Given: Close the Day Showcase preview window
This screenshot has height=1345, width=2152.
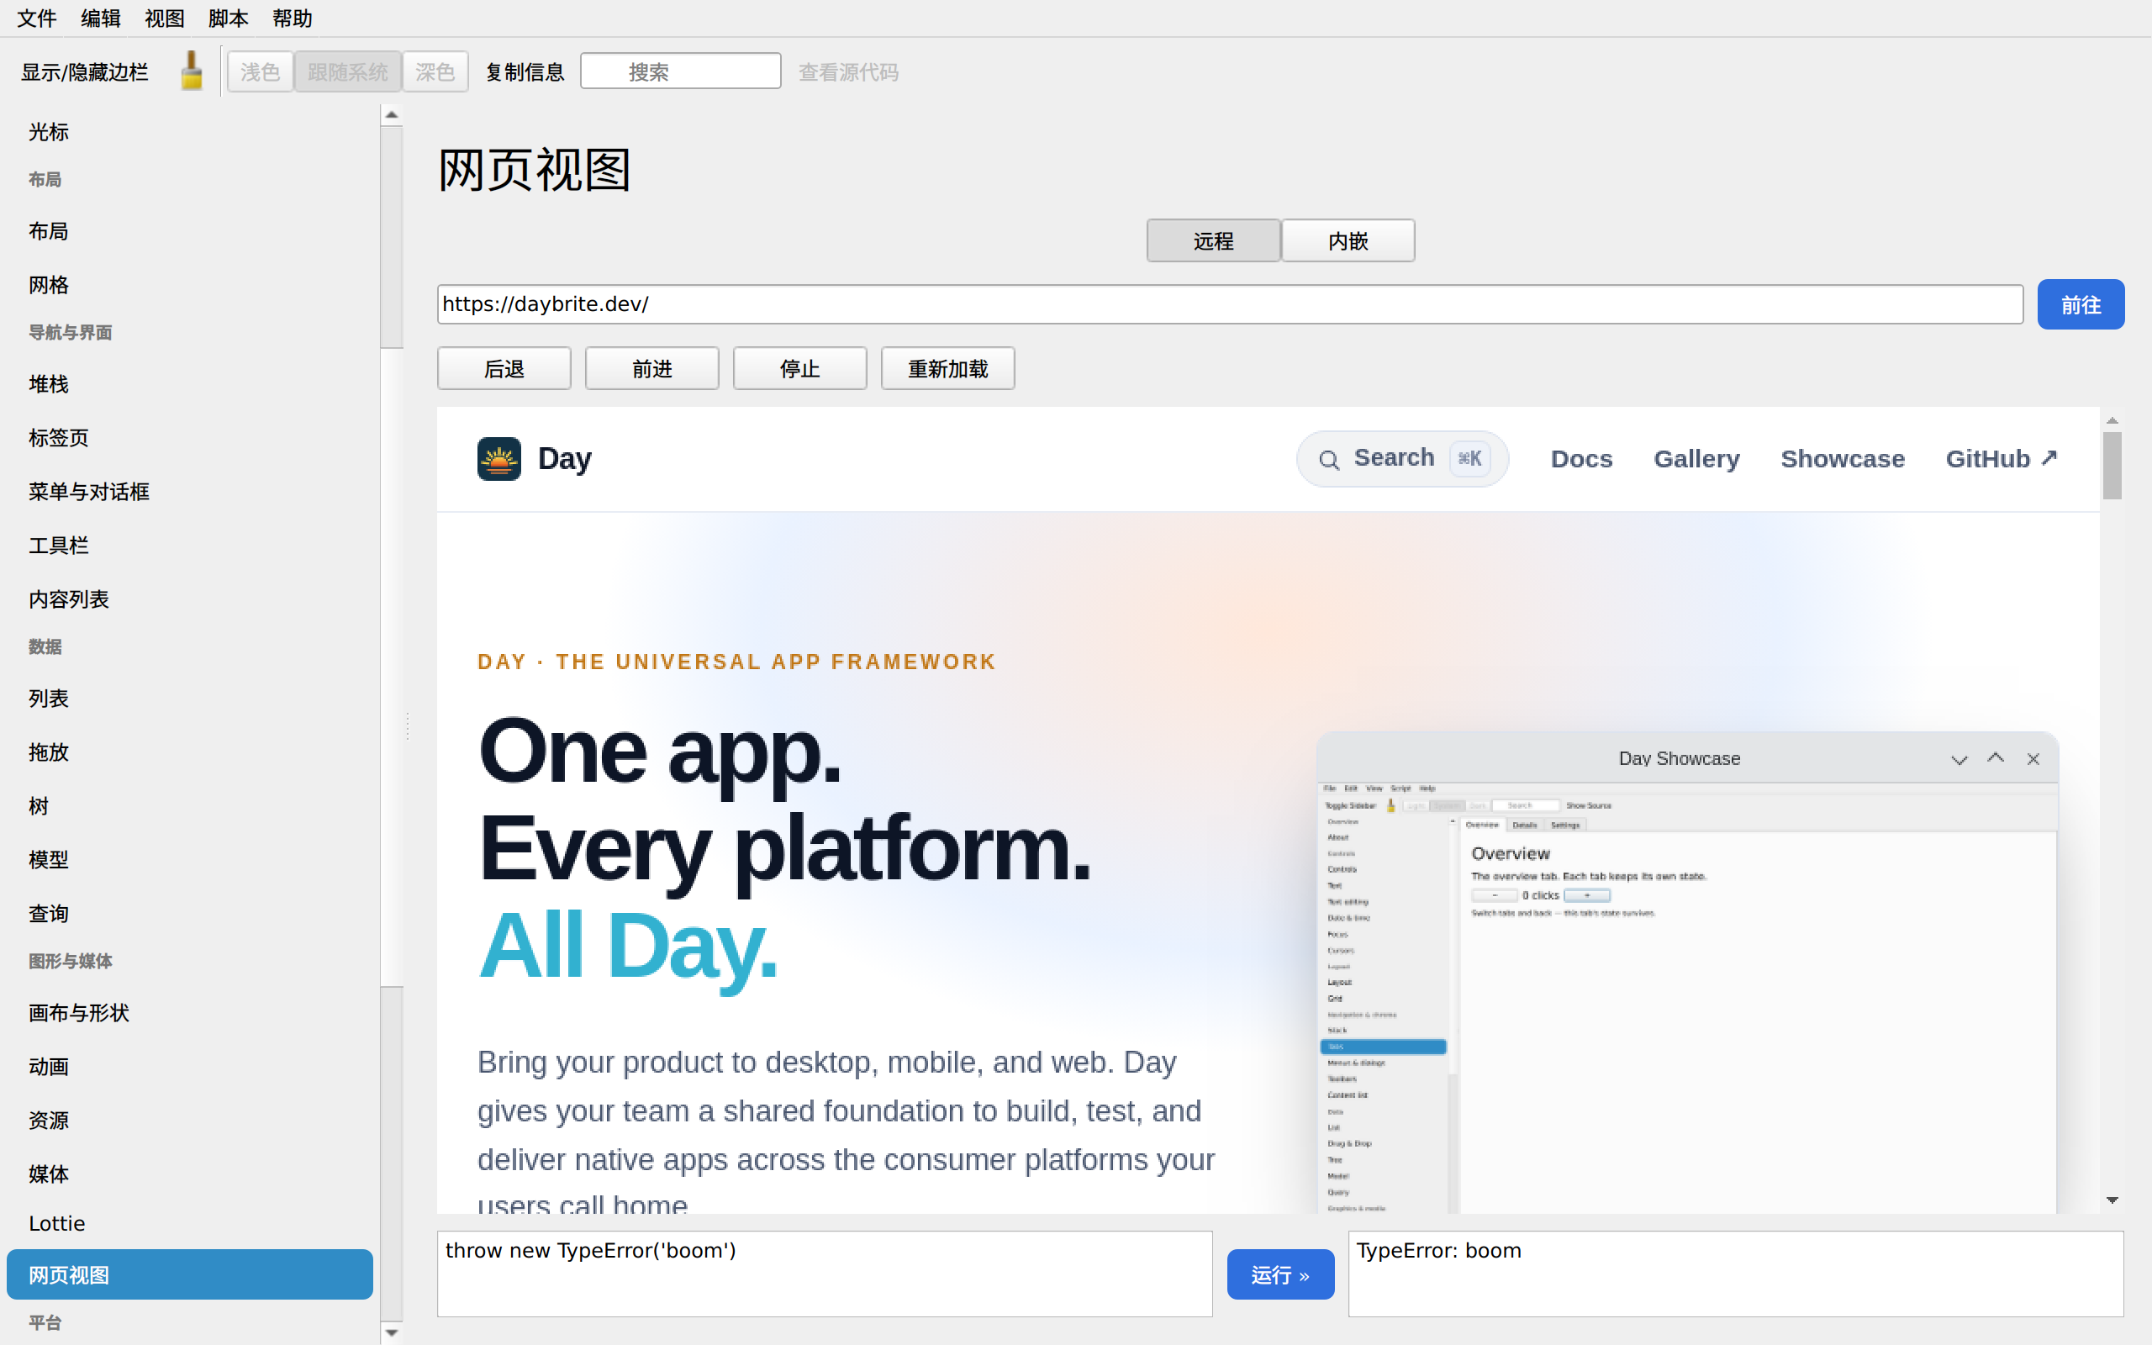Looking at the screenshot, I should point(2033,759).
